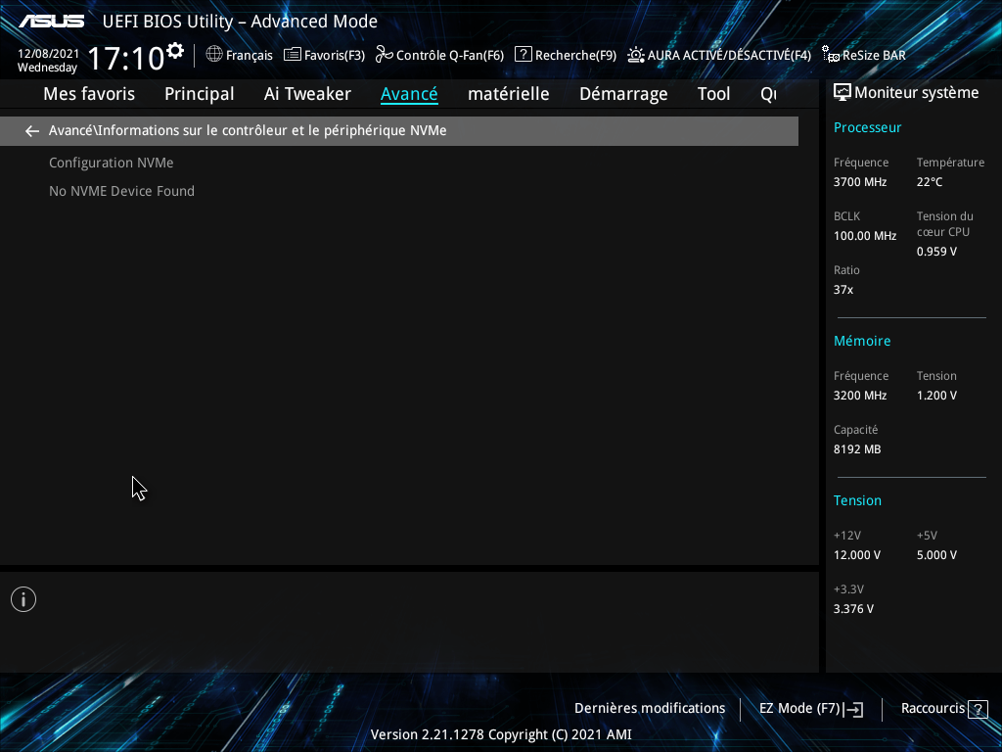Image resolution: width=1002 pixels, height=752 pixels.
Task: Click the 1.200 V memory voltage
Action: point(936,396)
